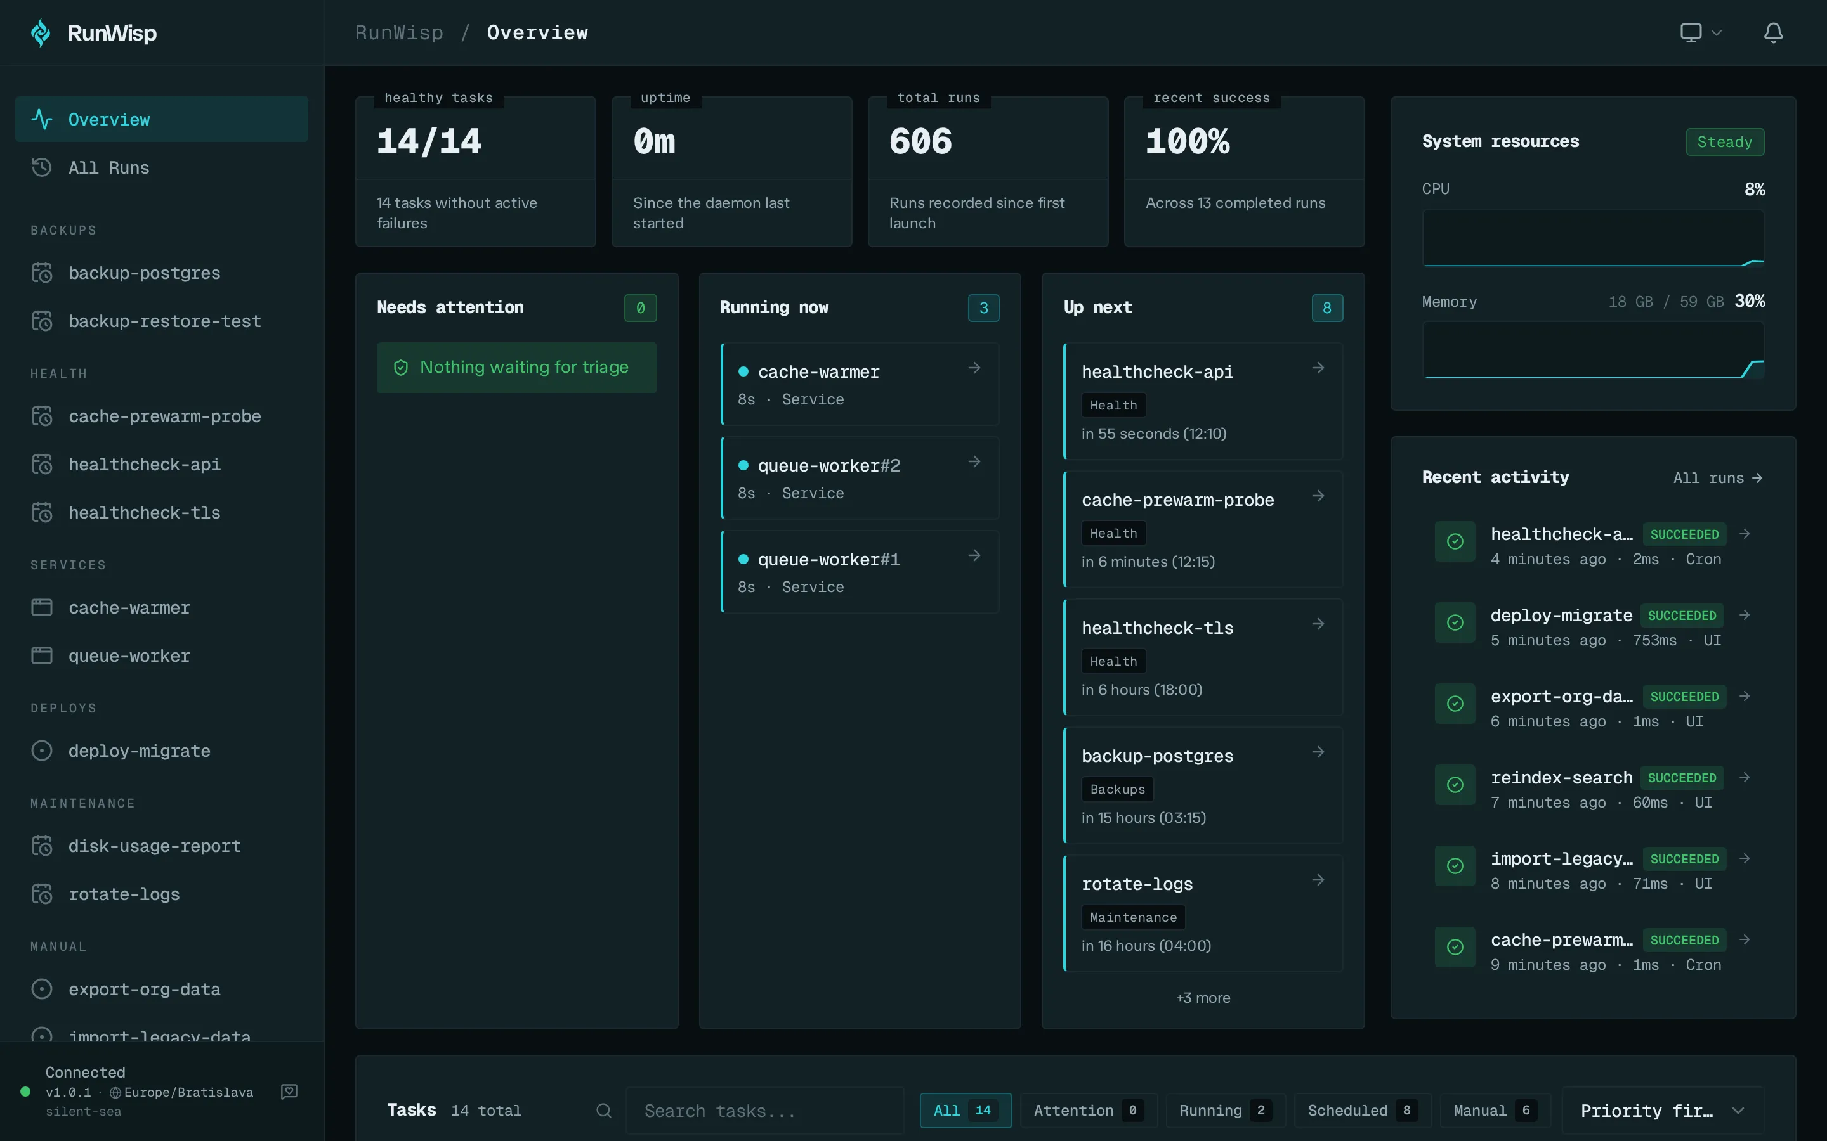Click backup-postgres sidebar schedule icon

coord(43,273)
